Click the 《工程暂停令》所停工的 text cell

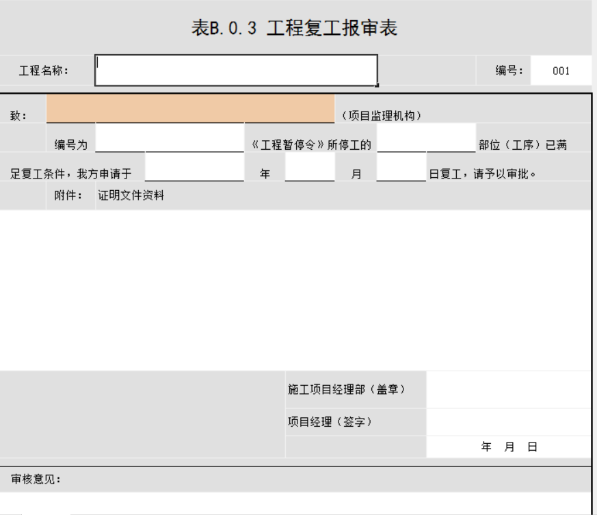[311, 143]
